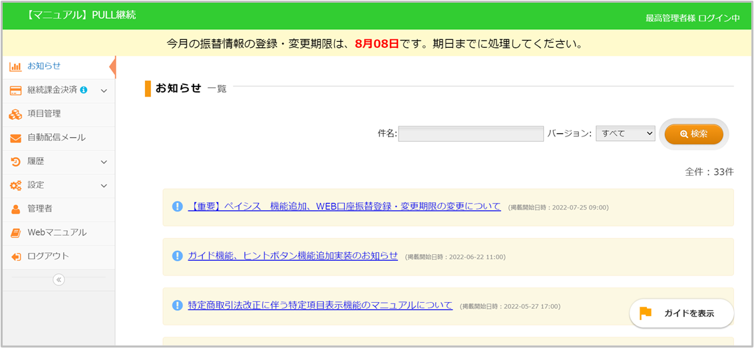Expand the 履歴 submenu chevron
Image resolution: width=754 pixels, height=348 pixels.
pyautogui.click(x=104, y=162)
